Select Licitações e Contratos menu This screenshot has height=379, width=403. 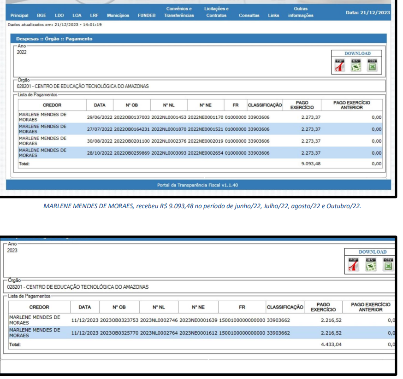pos(216,12)
